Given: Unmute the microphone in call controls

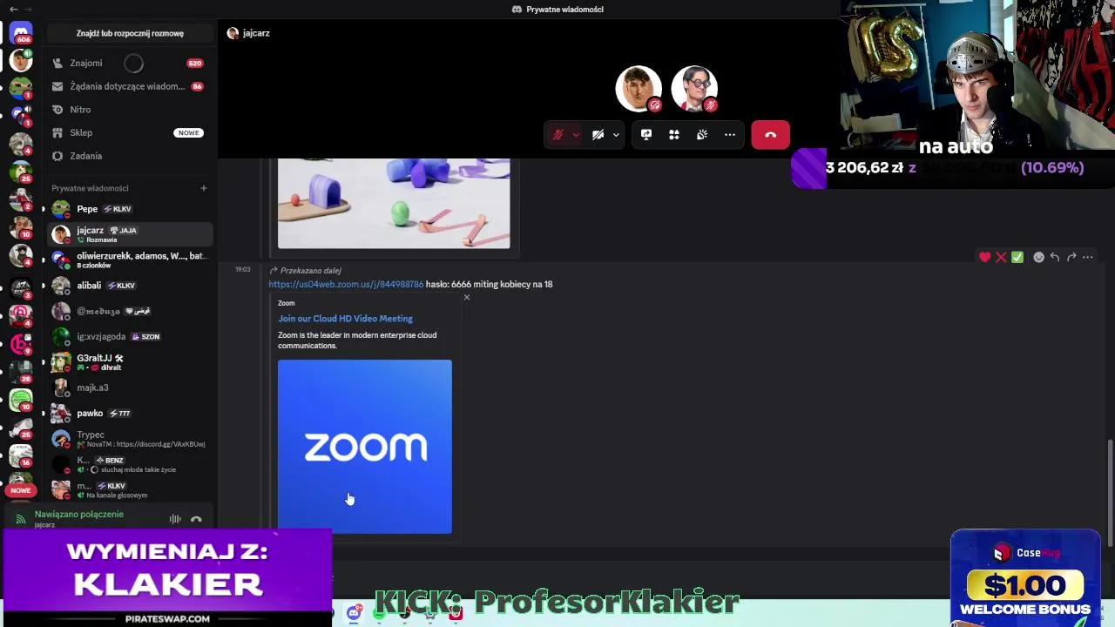Looking at the screenshot, I should (x=558, y=135).
